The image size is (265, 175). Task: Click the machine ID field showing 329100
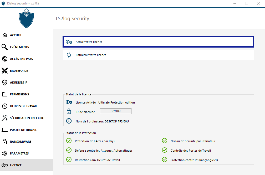pyautogui.click(x=116, y=111)
